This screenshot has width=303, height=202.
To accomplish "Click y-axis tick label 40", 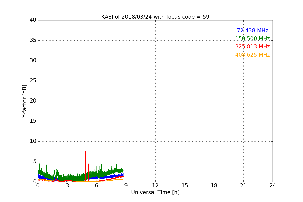I will (33, 20).
